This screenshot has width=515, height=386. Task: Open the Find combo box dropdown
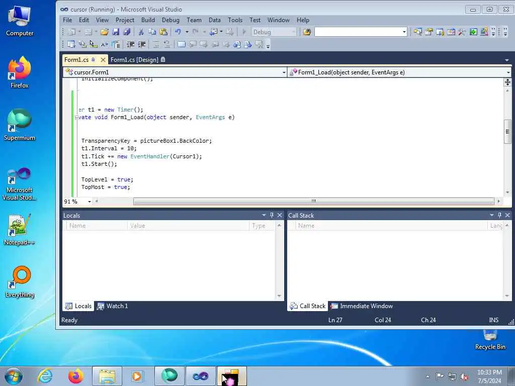pos(404,32)
